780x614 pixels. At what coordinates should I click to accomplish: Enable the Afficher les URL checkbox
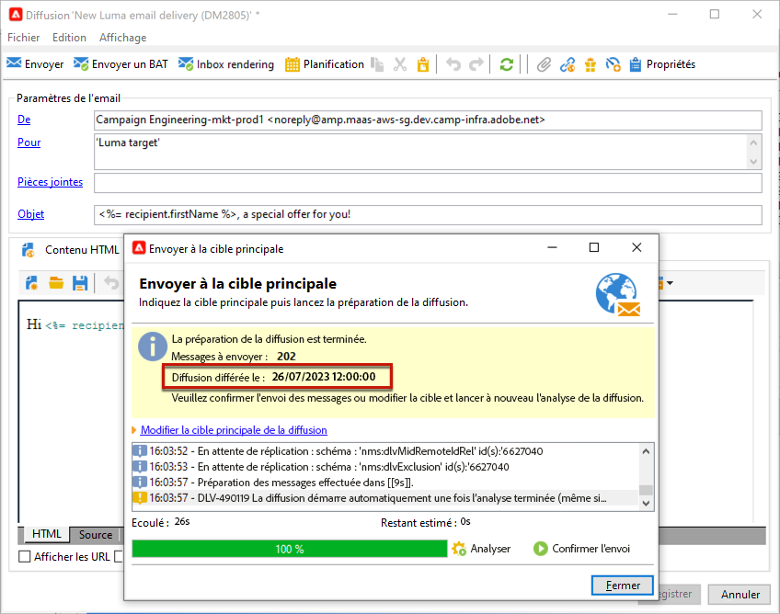click(x=24, y=557)
